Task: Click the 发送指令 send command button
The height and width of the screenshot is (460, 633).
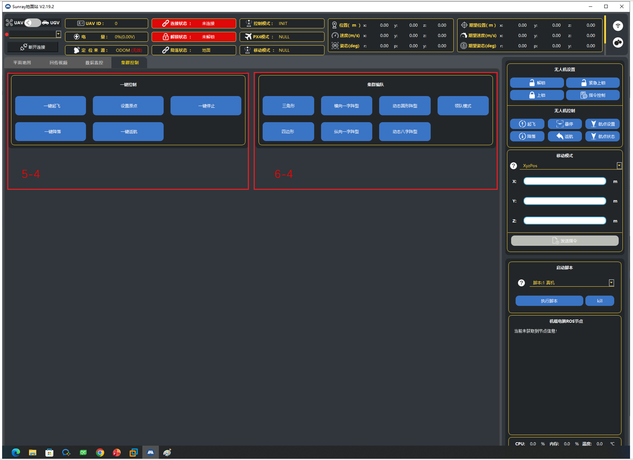Action: click(565, 241)
